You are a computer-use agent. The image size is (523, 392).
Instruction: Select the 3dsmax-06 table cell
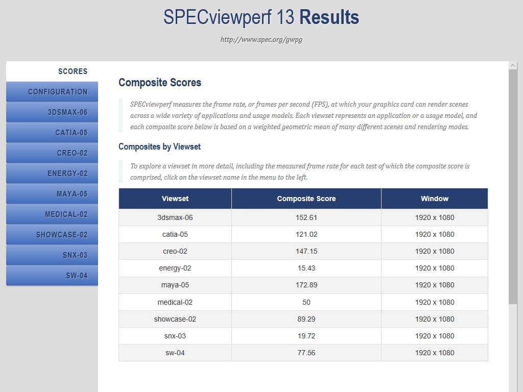[175, 217]
